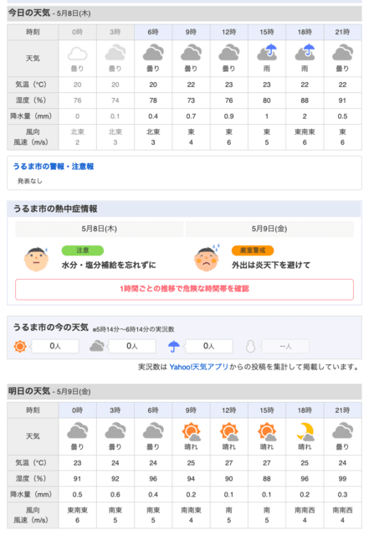Open うるま市の警報・注意報 link
Screen dimensions: 369x536
[x=54, y=167]
